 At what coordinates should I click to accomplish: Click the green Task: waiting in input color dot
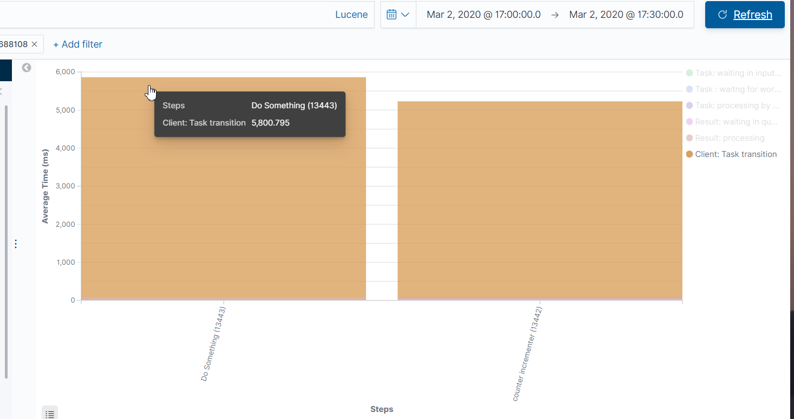click(x=689, y=73)
